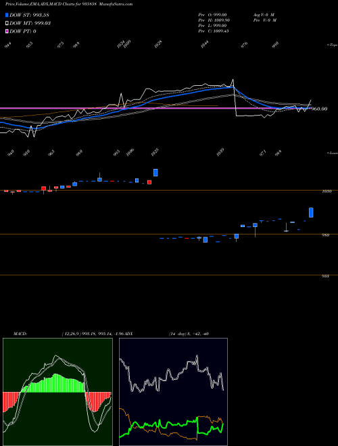This screenshot has width=338, height=446.
Task: Click the 1025 low value label
Action: [x=155, y=153]
